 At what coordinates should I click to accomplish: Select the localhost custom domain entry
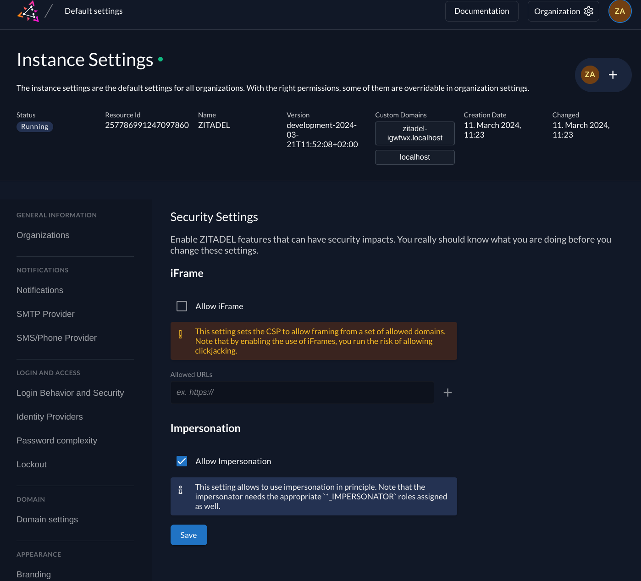414,157
